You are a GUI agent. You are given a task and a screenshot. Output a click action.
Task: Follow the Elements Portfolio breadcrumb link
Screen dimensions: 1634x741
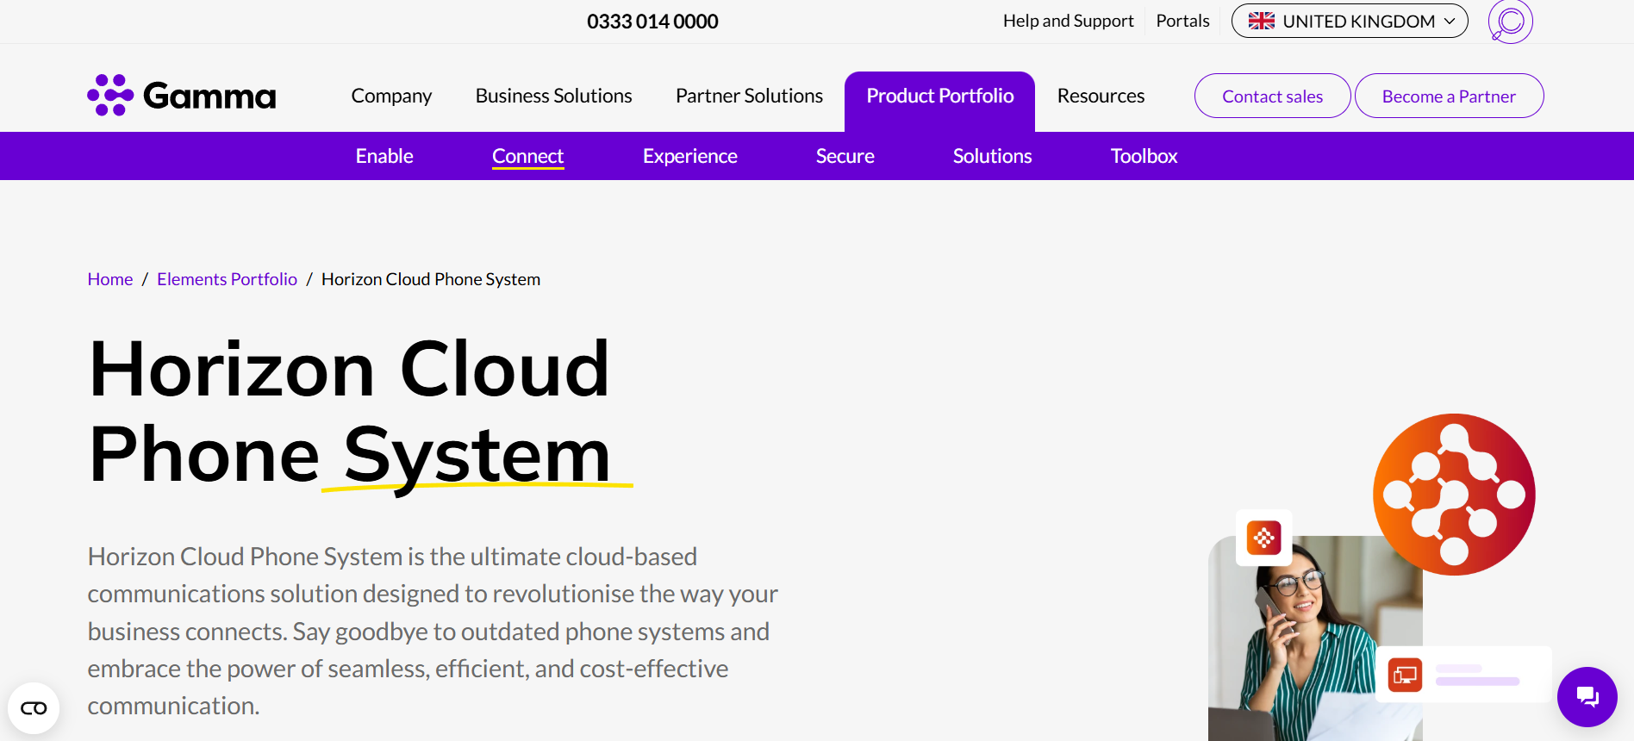227,279
